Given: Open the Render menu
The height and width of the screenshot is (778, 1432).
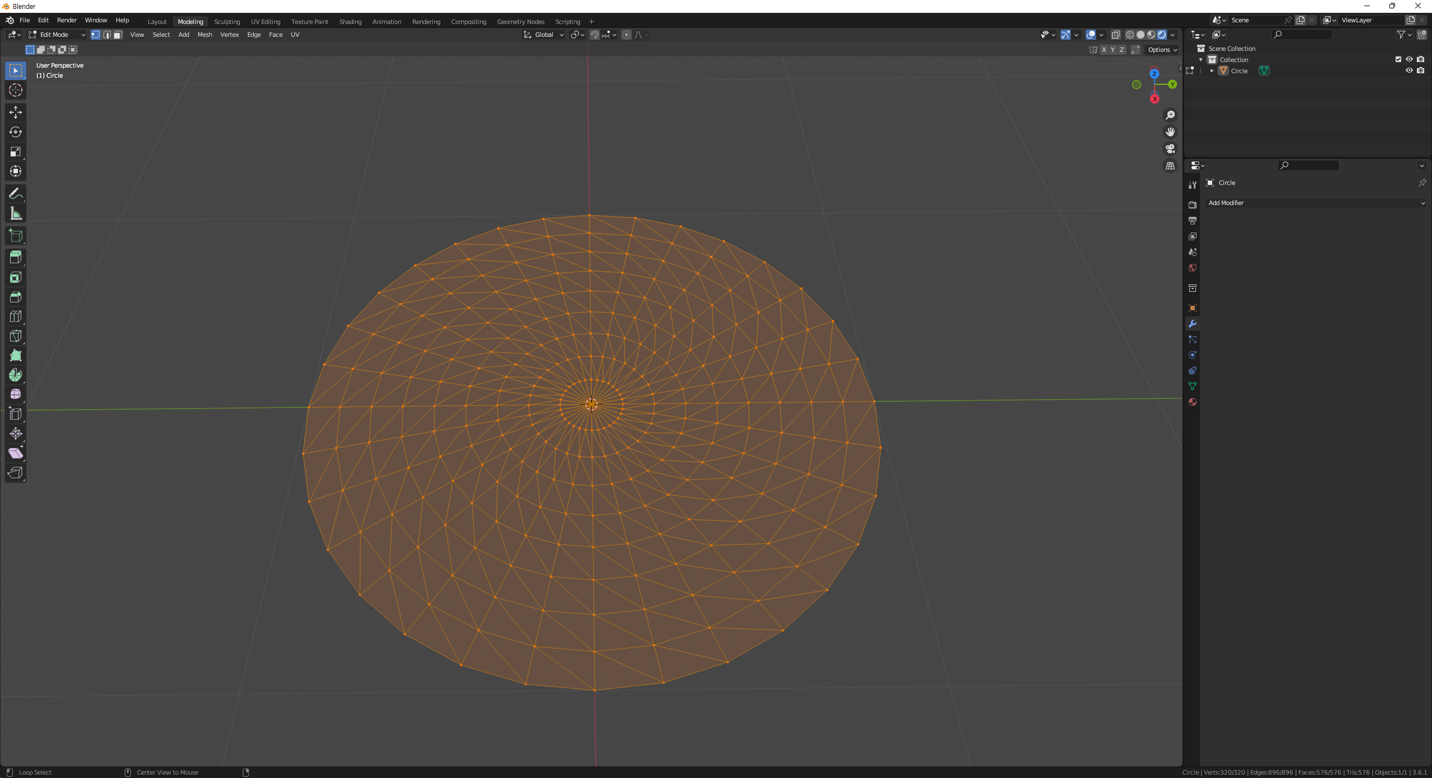Looking at the screenshot, I should point(67,20).
